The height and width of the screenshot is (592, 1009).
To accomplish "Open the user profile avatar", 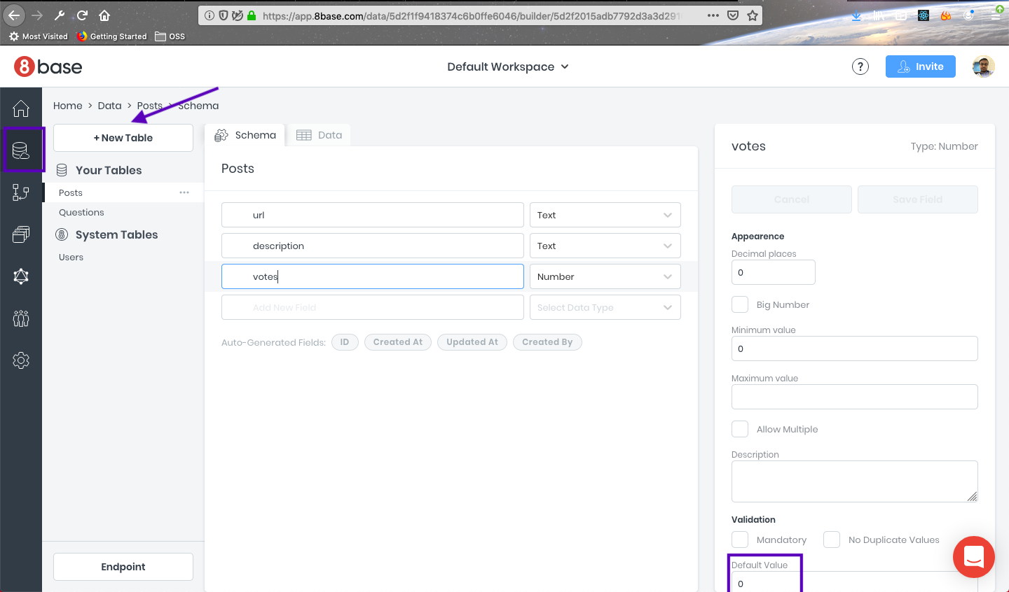I will (x=984, y=66).
